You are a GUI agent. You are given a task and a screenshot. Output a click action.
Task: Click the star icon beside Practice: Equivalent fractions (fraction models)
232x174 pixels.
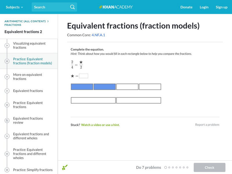tap(7, 61)
